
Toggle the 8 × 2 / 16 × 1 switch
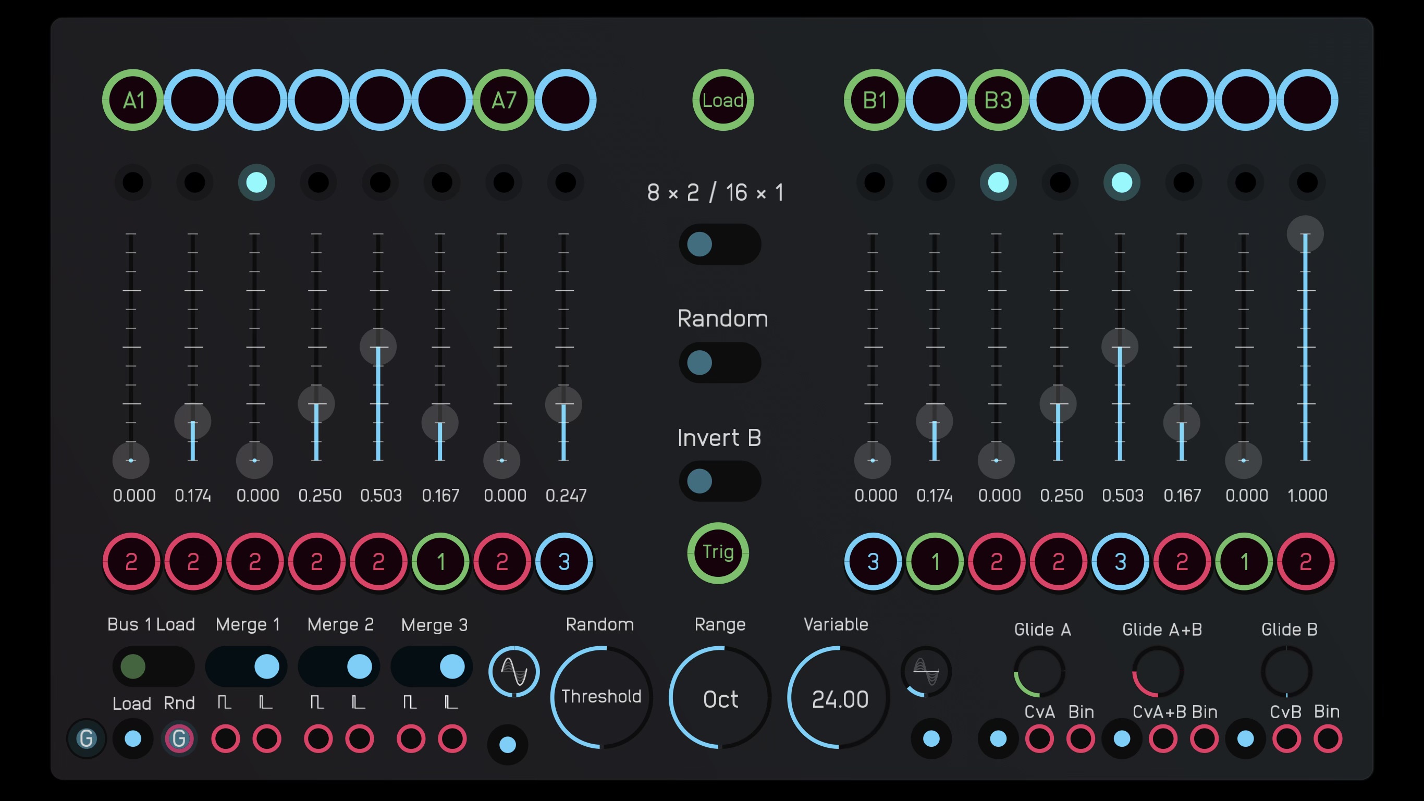(x=720, y=244)
